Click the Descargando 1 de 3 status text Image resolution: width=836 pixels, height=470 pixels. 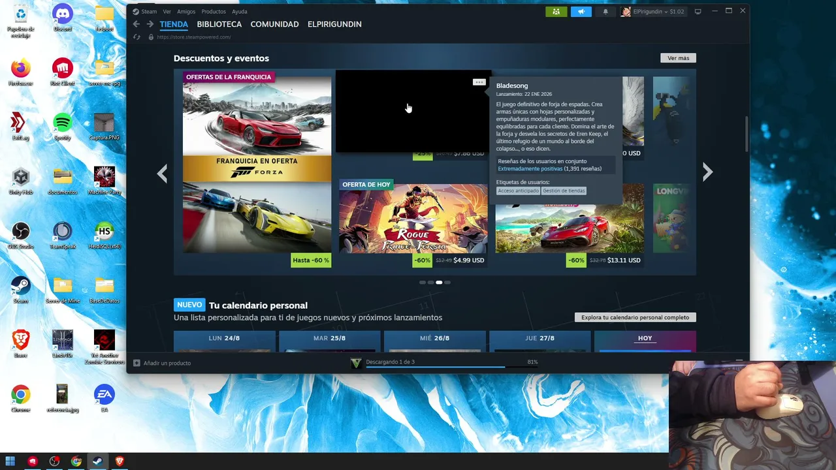point(390,362)
